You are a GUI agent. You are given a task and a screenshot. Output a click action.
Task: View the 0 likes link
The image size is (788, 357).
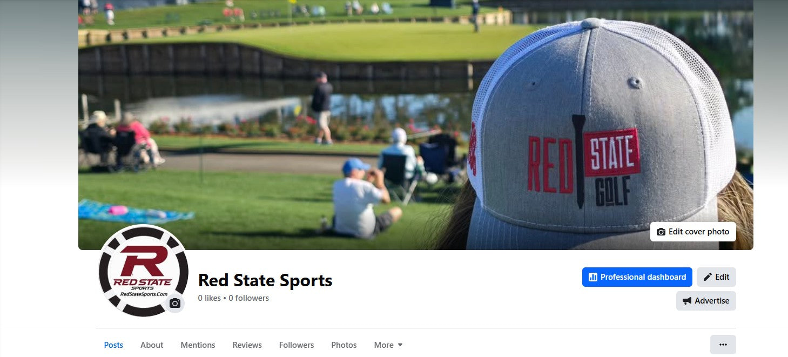pos(210,298)
